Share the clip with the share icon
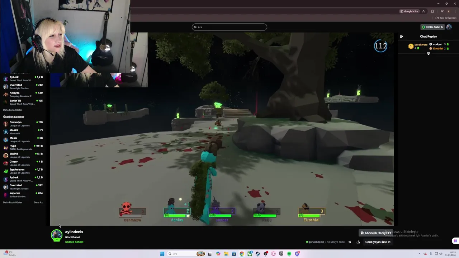Image resolution: width=459 pixels, height=258 pixels. click(350, 242)
